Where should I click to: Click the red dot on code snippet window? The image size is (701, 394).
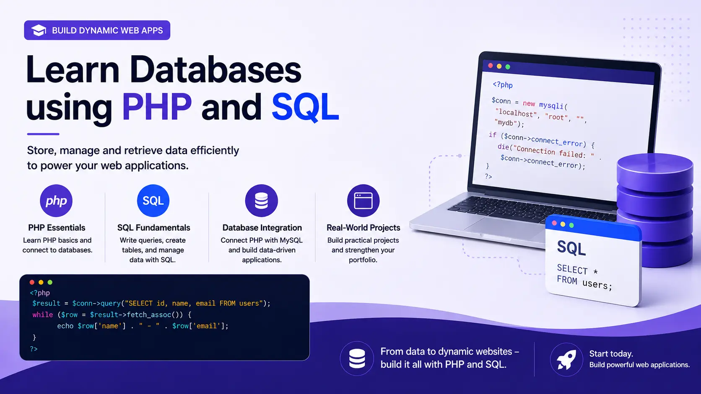(x=32, y=282)
